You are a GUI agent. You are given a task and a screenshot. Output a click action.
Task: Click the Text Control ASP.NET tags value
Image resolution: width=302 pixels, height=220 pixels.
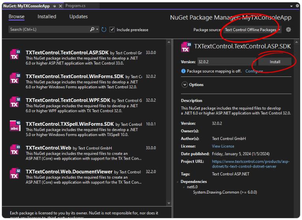231,174
